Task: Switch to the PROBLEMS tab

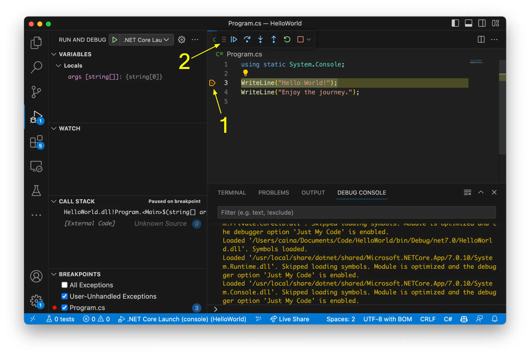Action: pos(274,193)
